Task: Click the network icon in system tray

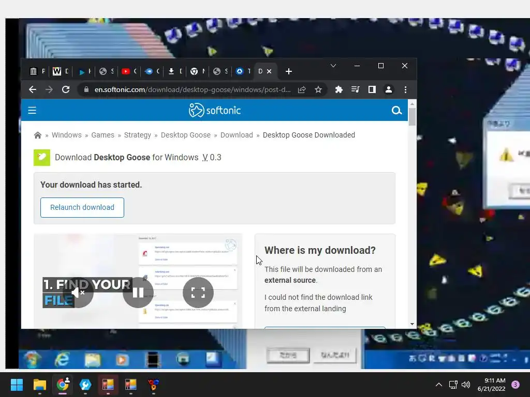Action: [x=453, y=385]
